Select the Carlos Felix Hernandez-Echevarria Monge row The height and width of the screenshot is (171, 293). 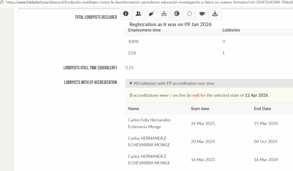pos(150,123)
